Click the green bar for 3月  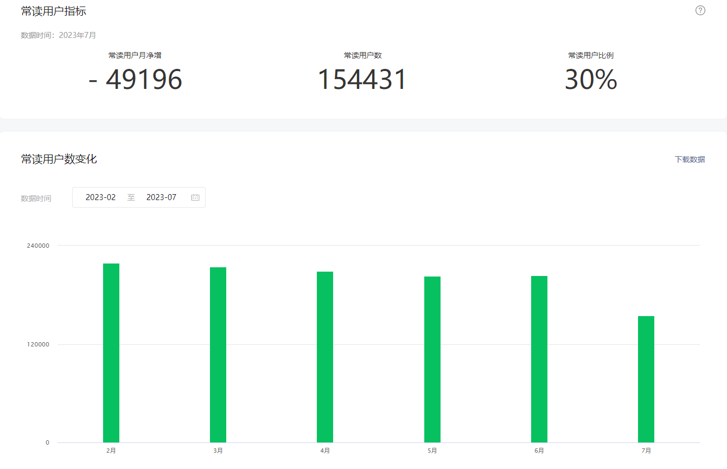[218, 355]
